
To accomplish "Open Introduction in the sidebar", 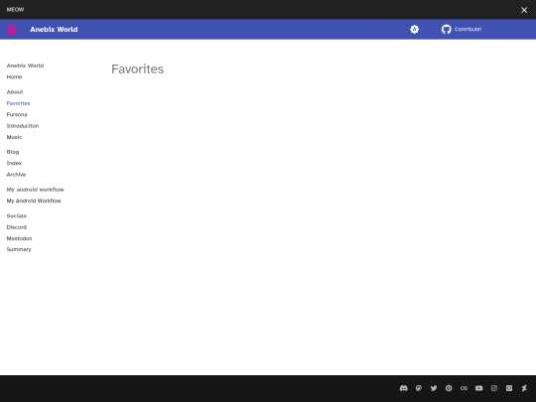I will click(23, 126).
